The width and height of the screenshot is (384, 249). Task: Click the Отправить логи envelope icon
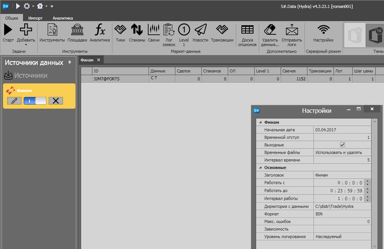[x=292, y=30]
